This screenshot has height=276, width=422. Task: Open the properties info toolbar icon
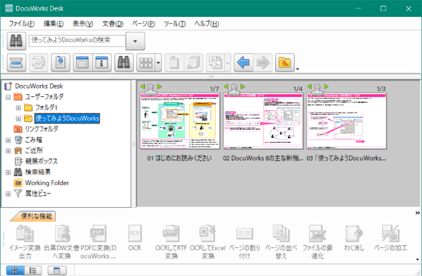click(102, 62)
